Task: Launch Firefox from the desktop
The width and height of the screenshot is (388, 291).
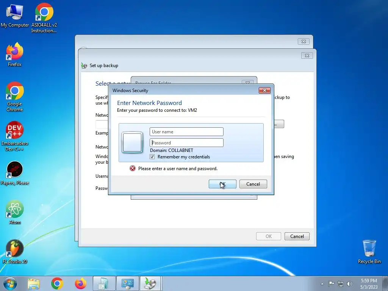Action: point(15,55)
